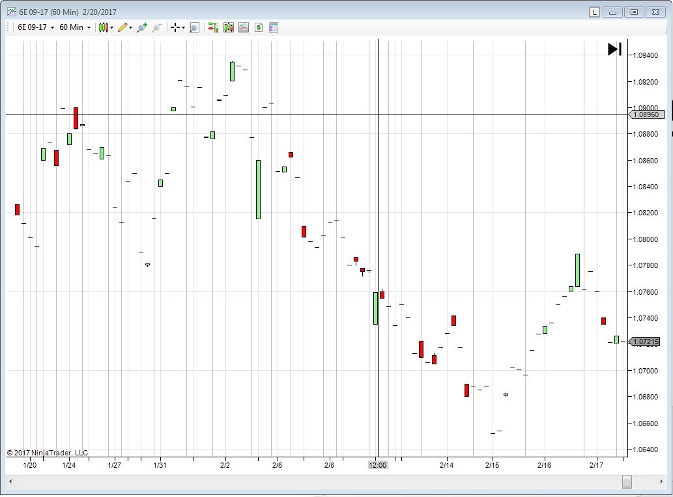Click the 2/14 date label
Viewport: 673px width, 497px height.
pyautogui.click(x=446, y=465)
